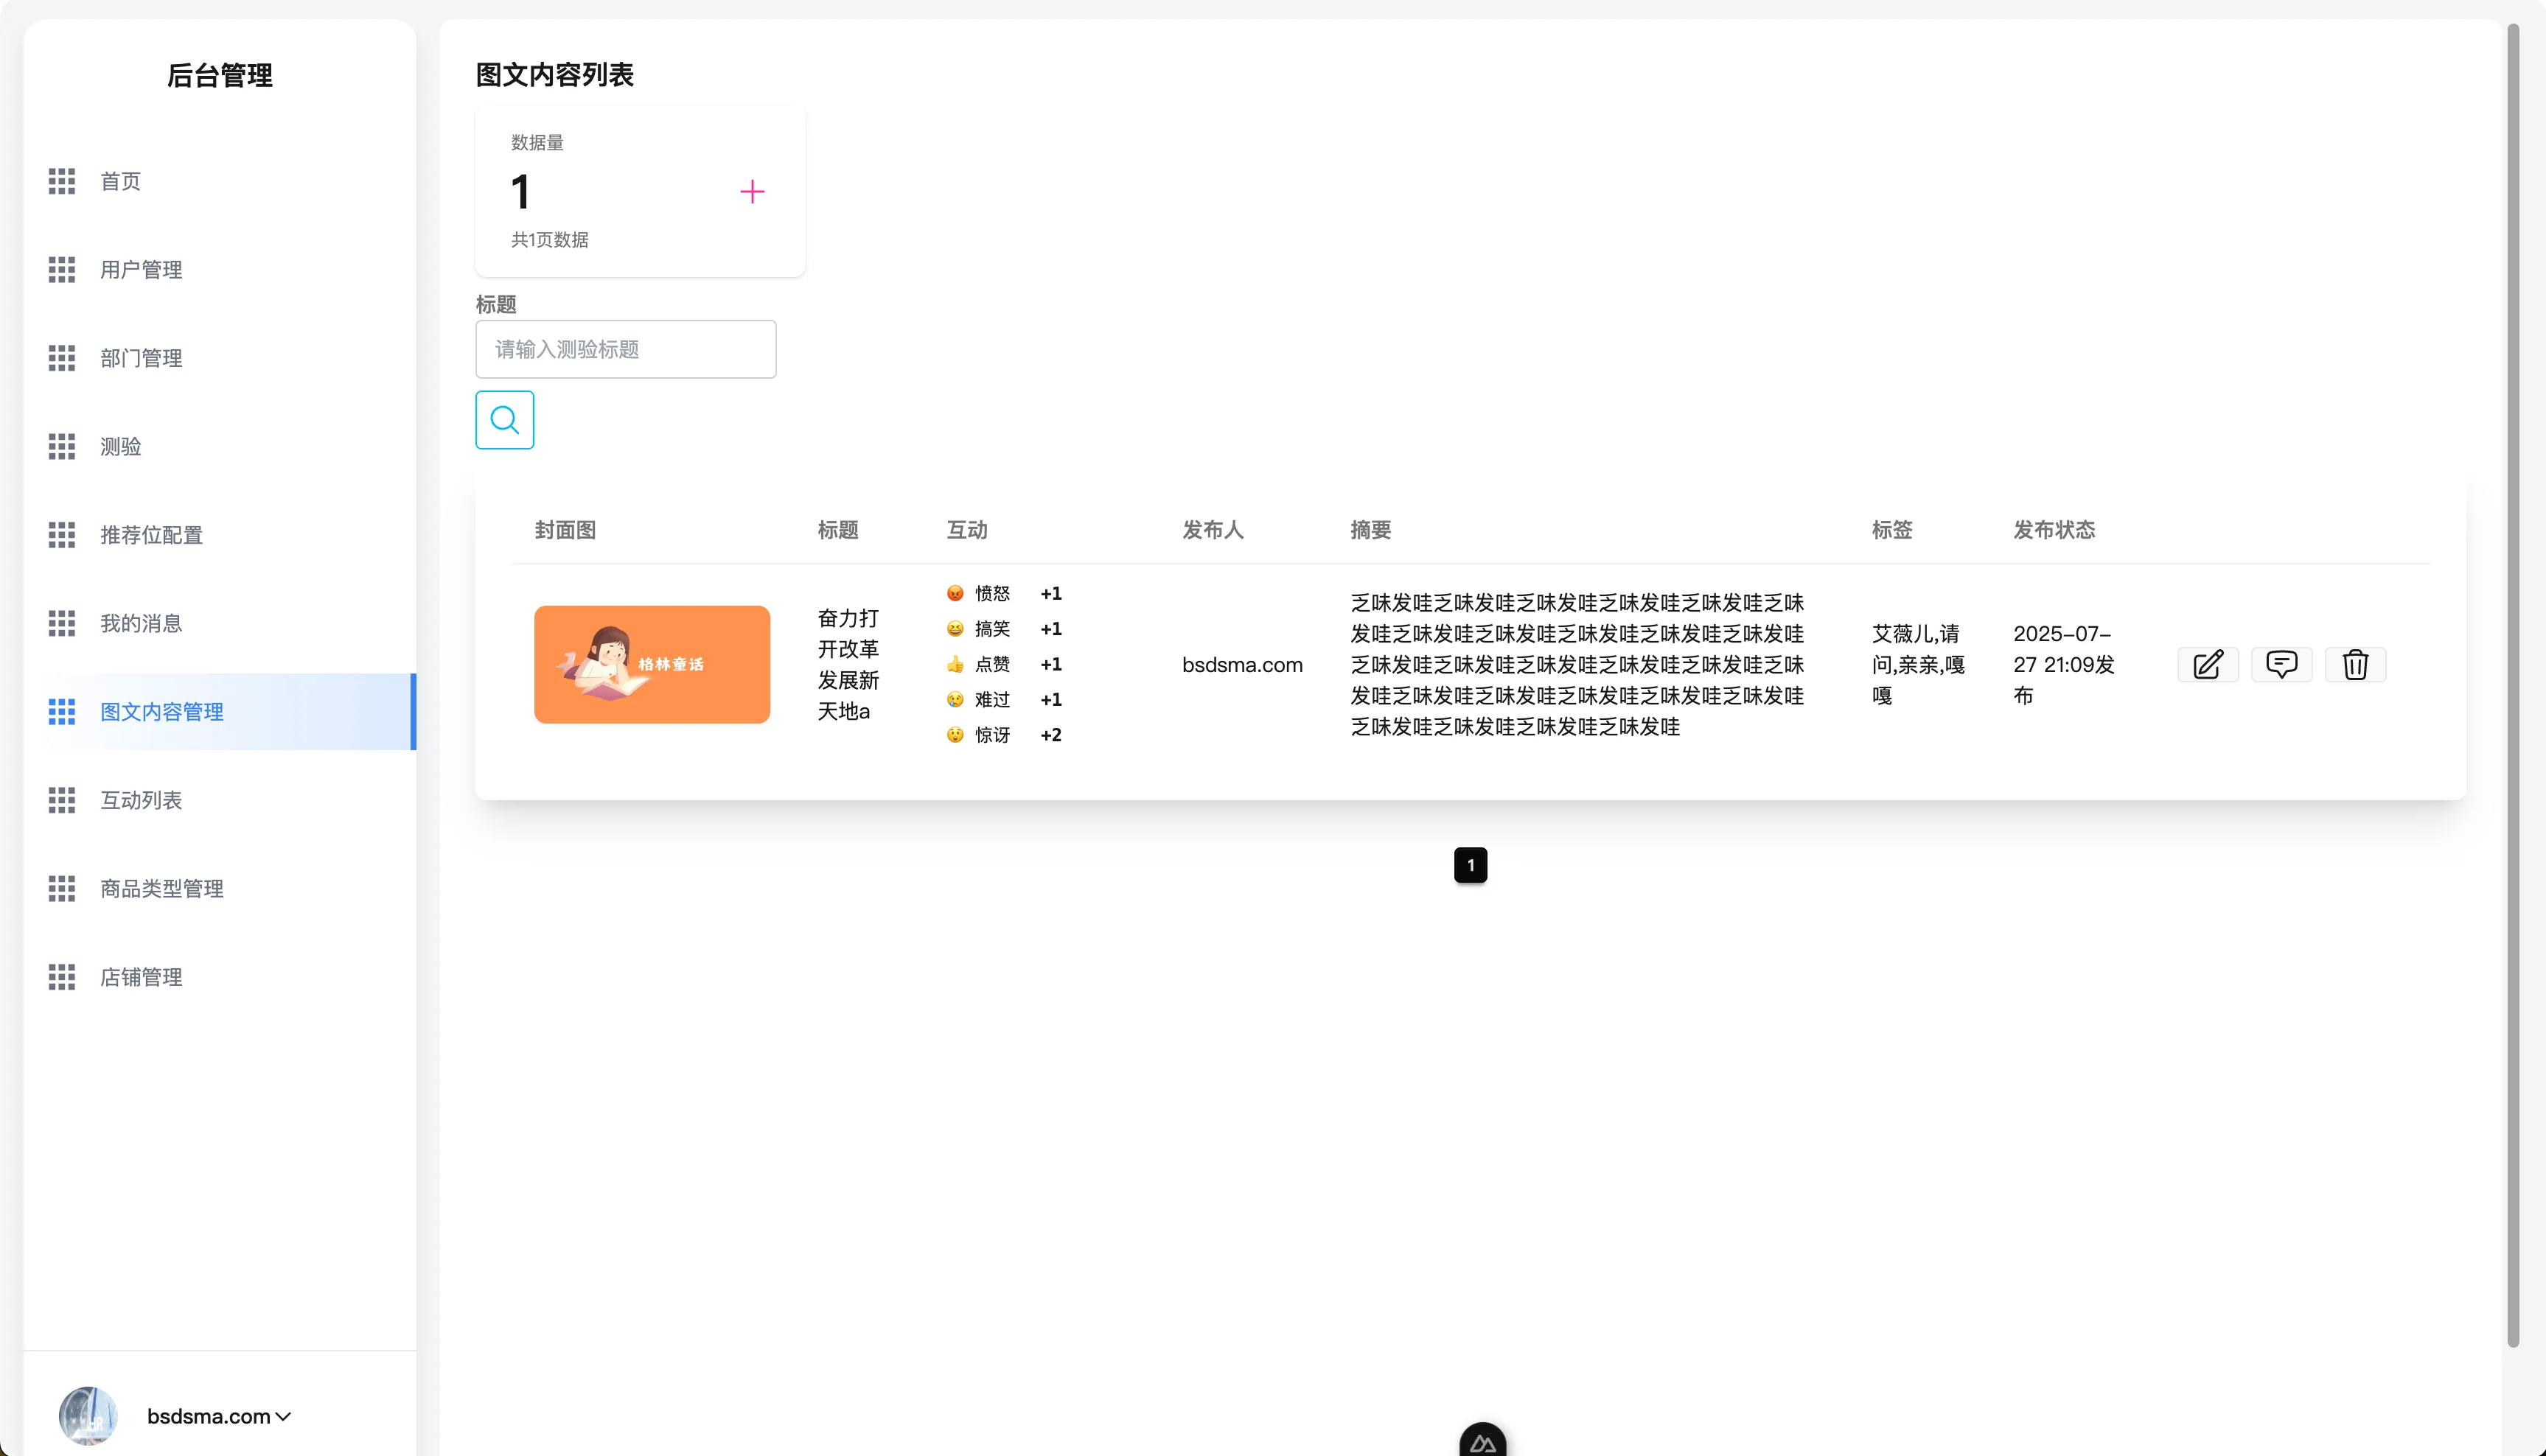Select the highlighted 图文内容管理 menu item

coord(163,712)
